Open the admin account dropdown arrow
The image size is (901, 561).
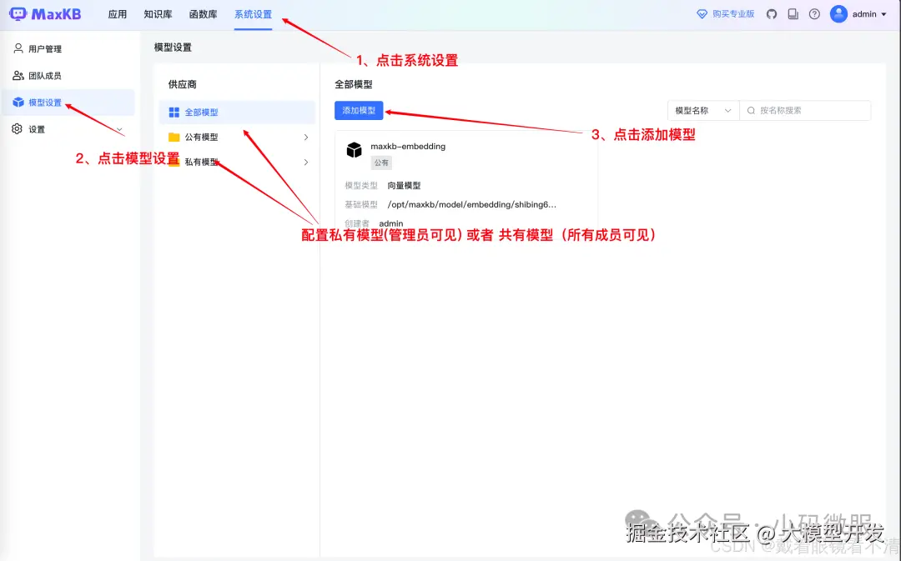(883, 14)
